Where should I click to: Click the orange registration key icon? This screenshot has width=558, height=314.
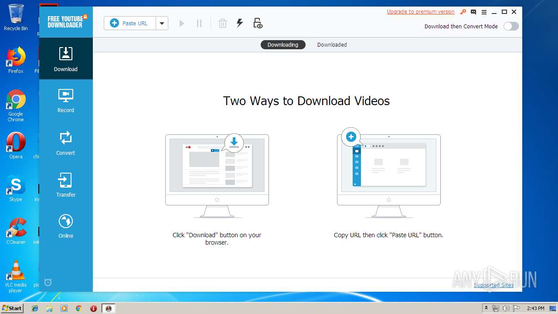pos(463,12)
